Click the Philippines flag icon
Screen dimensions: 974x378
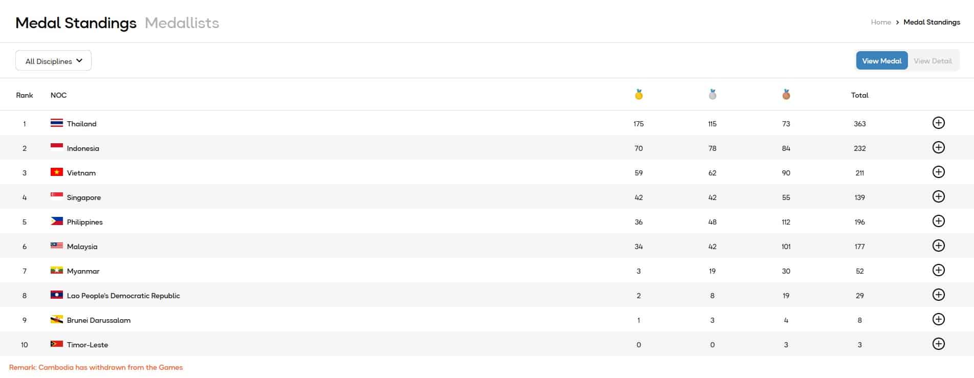[x=56, y=221]
